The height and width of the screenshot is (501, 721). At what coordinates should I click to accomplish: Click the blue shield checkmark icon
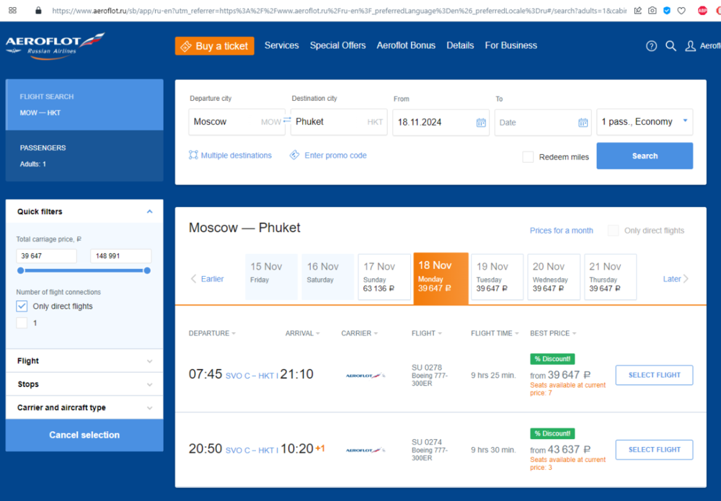[667, 10]
